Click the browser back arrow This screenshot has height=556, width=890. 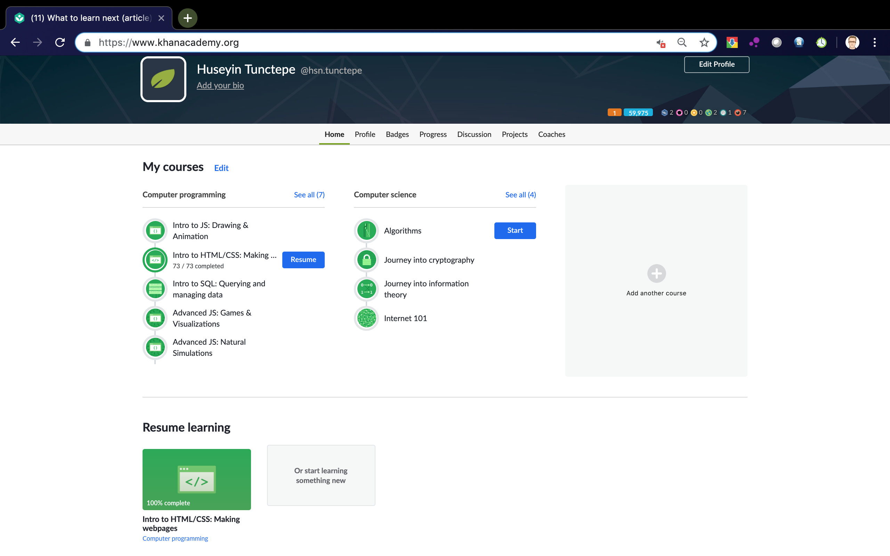tap(15, 42)
